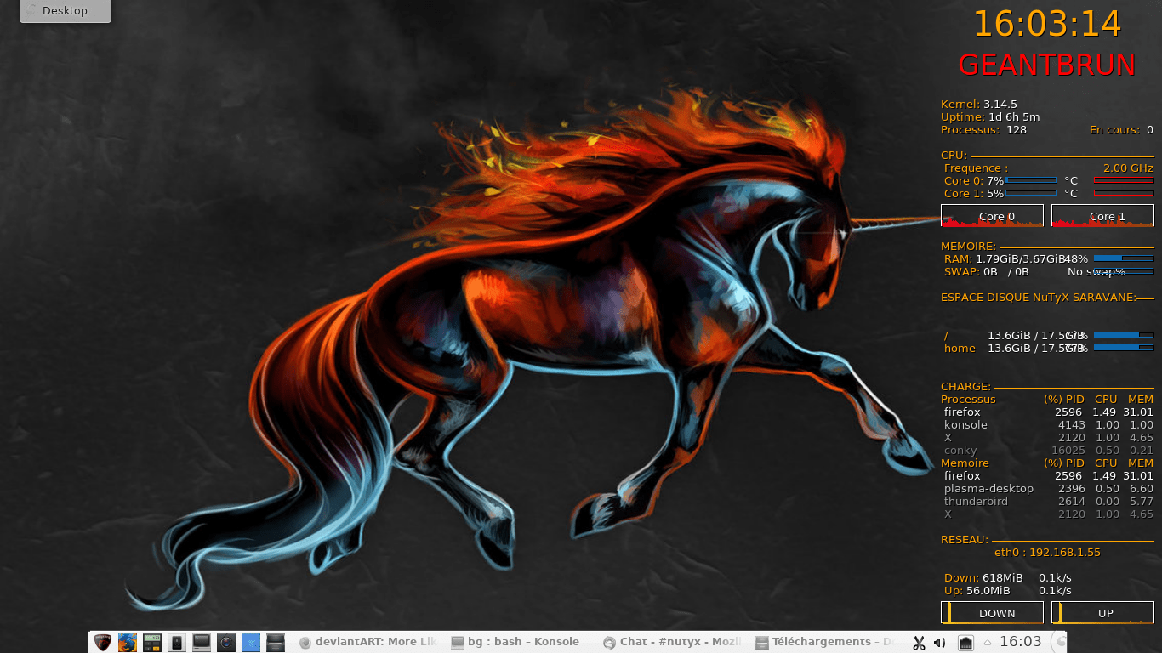Launch Firefox from the panel

click(x=128, y=643)
